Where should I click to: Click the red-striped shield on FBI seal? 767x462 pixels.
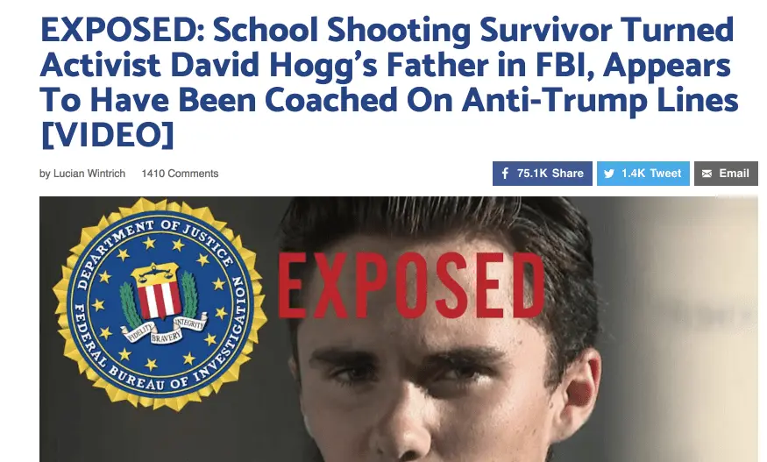pyautogui.click(x=158, y=298)
